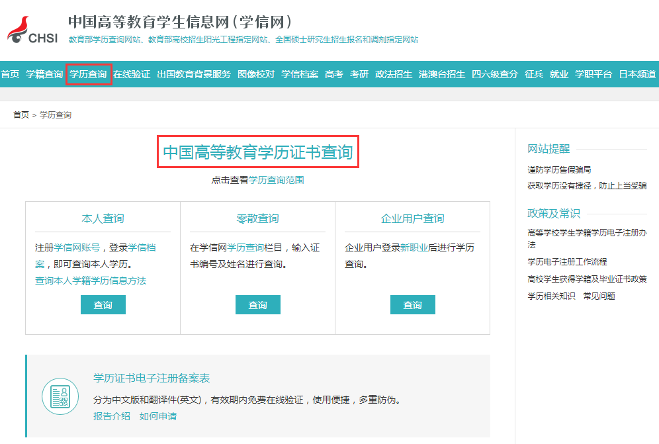Click the 查询 button under 本人查询

pyautogui.click(x=103, y=304)
